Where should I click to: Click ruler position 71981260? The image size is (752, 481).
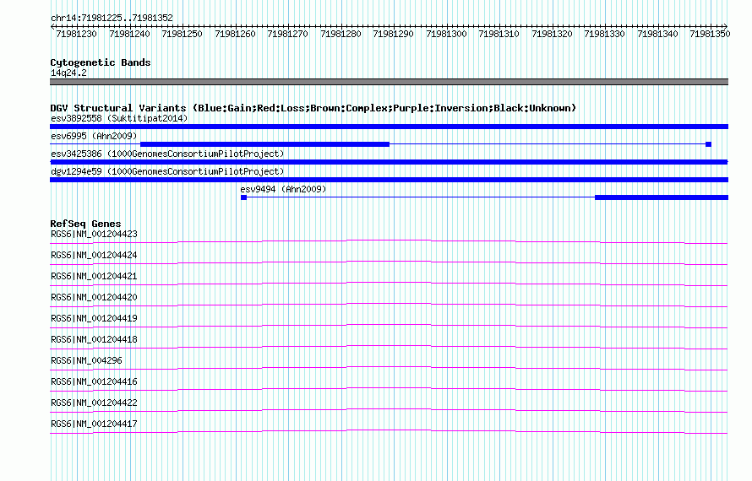[235, 34]
